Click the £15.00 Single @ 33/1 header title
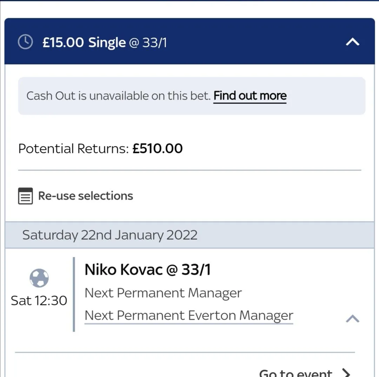The height and width of the screenshot is (377, 379). [x=84, y=42]
